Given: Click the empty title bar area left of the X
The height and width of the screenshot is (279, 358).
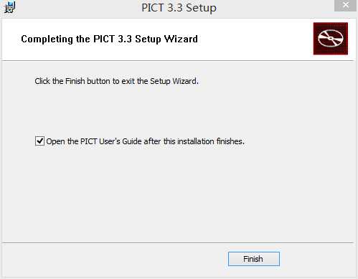Looking at the screenshot, I should click(275, 8).
